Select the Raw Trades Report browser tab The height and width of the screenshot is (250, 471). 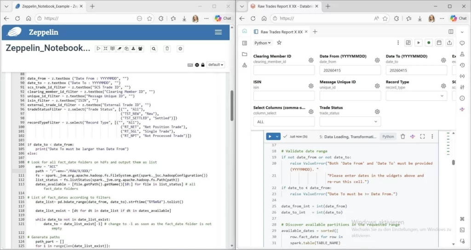tap(284, 6)
